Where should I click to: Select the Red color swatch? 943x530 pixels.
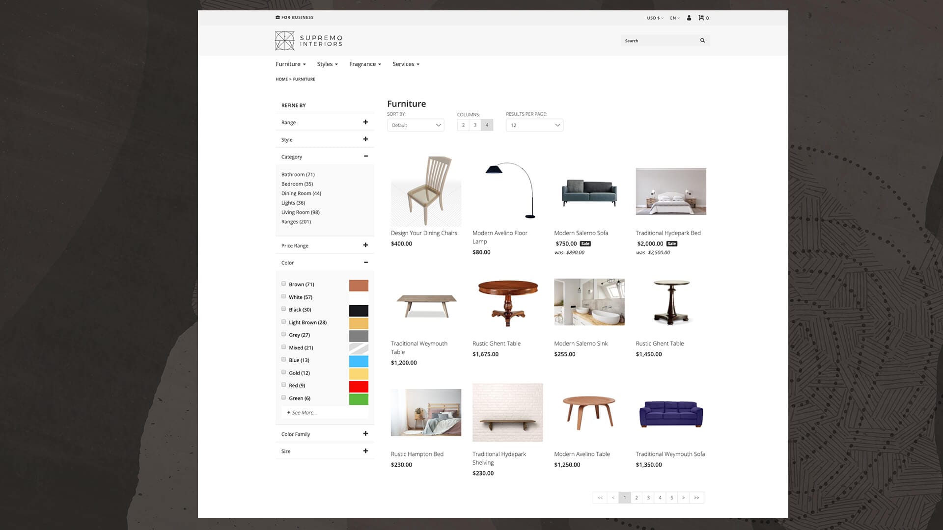[x=359, y=386]
